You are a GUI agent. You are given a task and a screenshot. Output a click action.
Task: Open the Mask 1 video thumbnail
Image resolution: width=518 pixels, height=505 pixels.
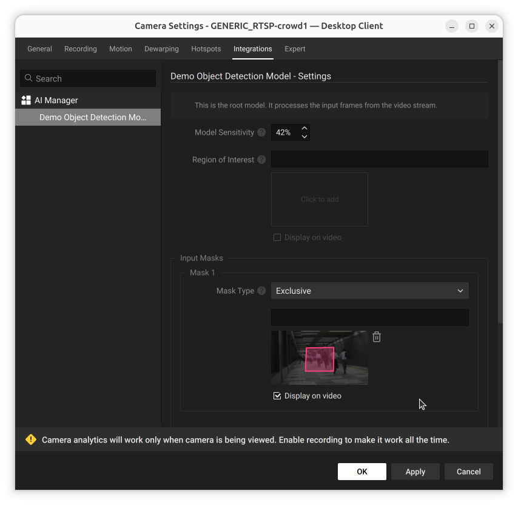click(x=320, y=358)
